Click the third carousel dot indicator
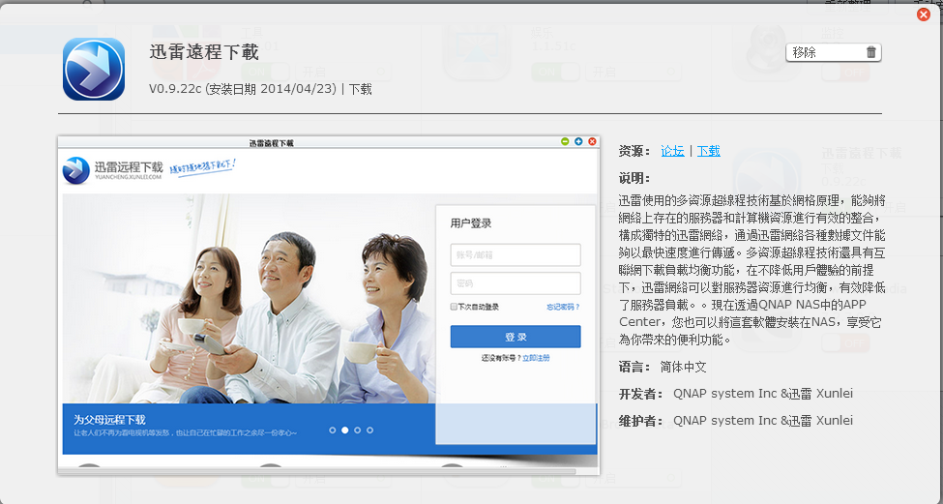The image size is (943, 504). pos(357,430)
